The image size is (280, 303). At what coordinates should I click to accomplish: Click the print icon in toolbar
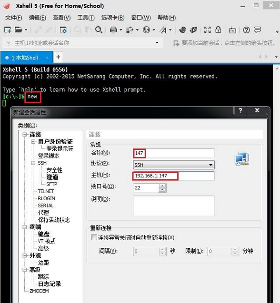click(113, 30)
